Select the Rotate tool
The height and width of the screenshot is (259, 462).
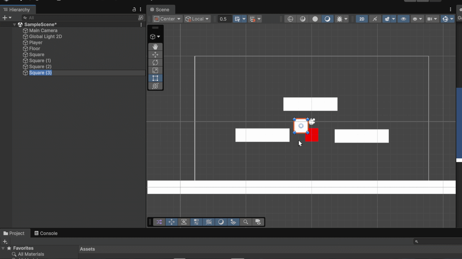(155, 62)
